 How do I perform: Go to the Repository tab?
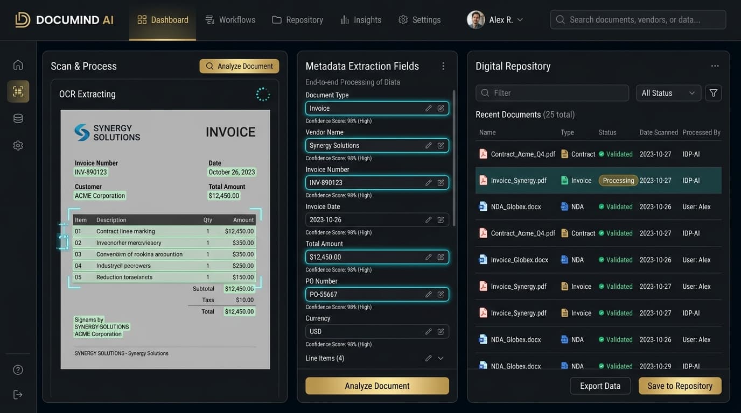tap(297, 20)
